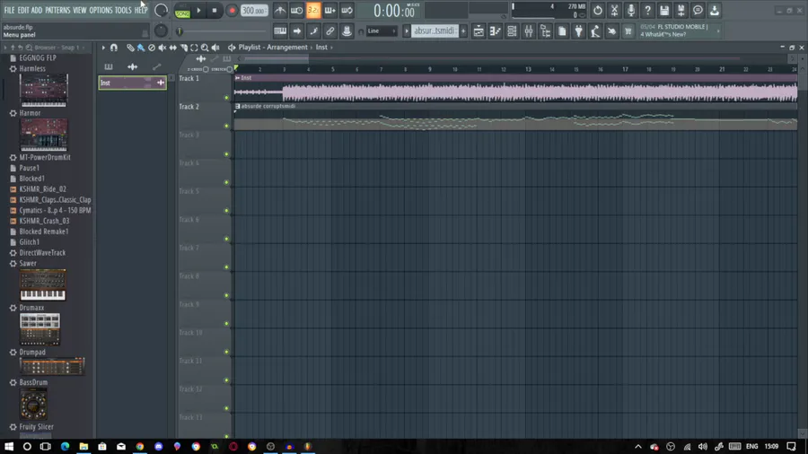This screenshot has width=808, height=454.
Task: Mute Track 1 with its green dot
Action: 226,98
